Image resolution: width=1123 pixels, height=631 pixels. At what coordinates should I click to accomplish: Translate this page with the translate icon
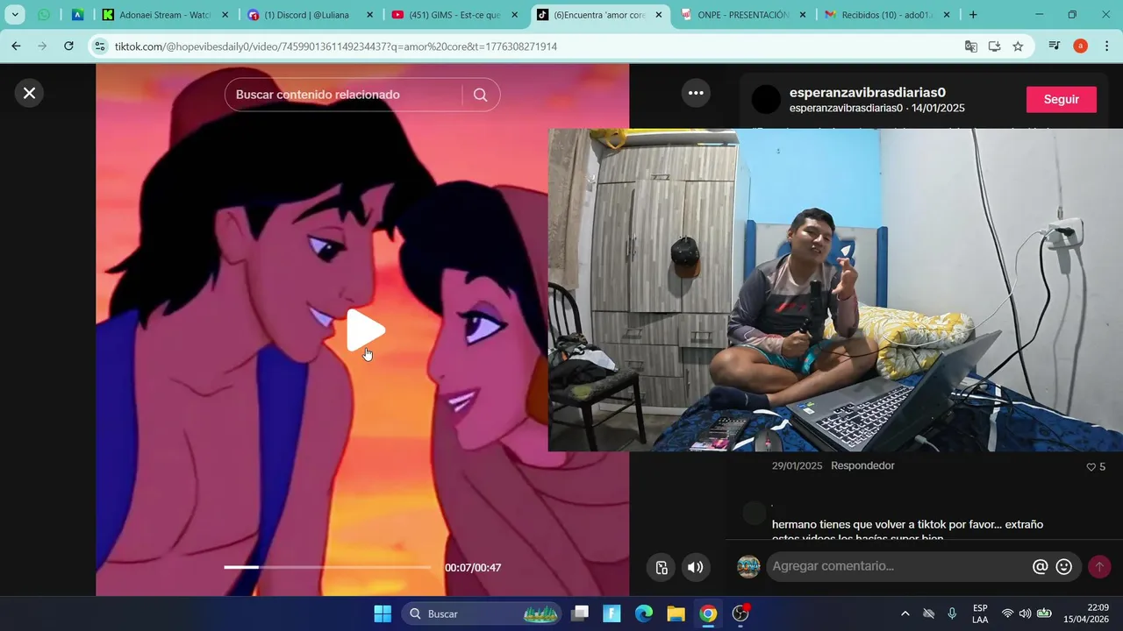(971, 46)
